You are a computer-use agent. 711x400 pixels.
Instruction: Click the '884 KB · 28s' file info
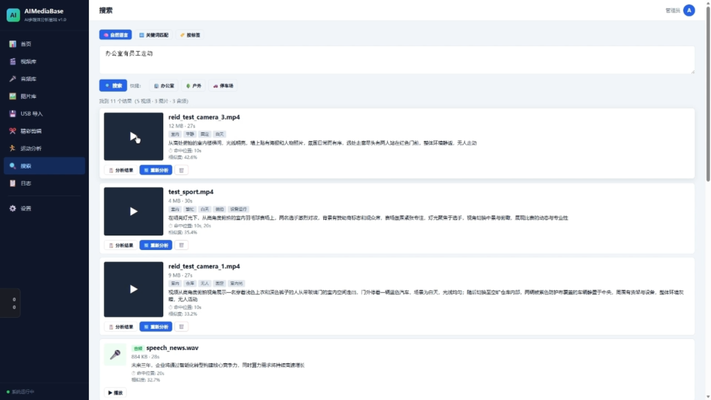(145, 357)
